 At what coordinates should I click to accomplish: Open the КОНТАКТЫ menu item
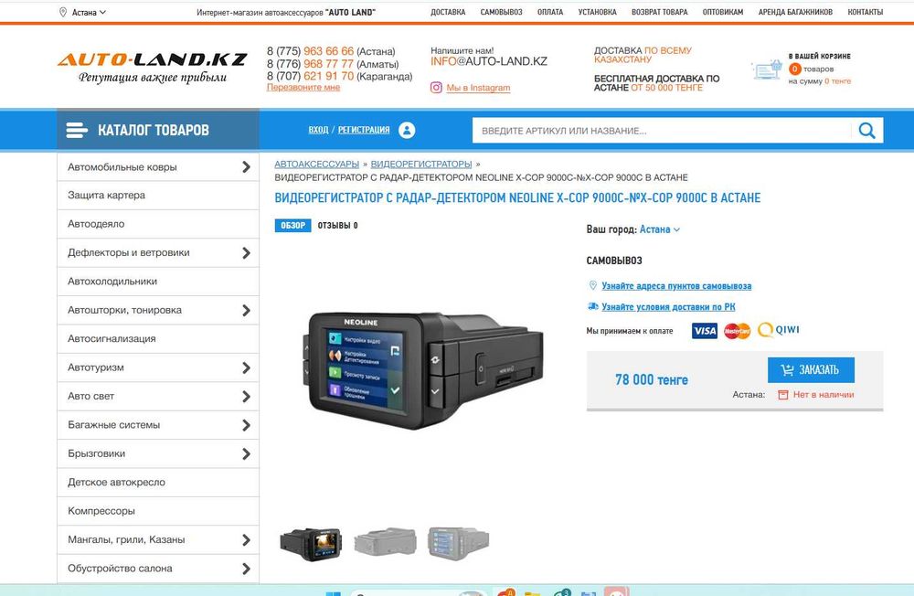click(865, 12)
